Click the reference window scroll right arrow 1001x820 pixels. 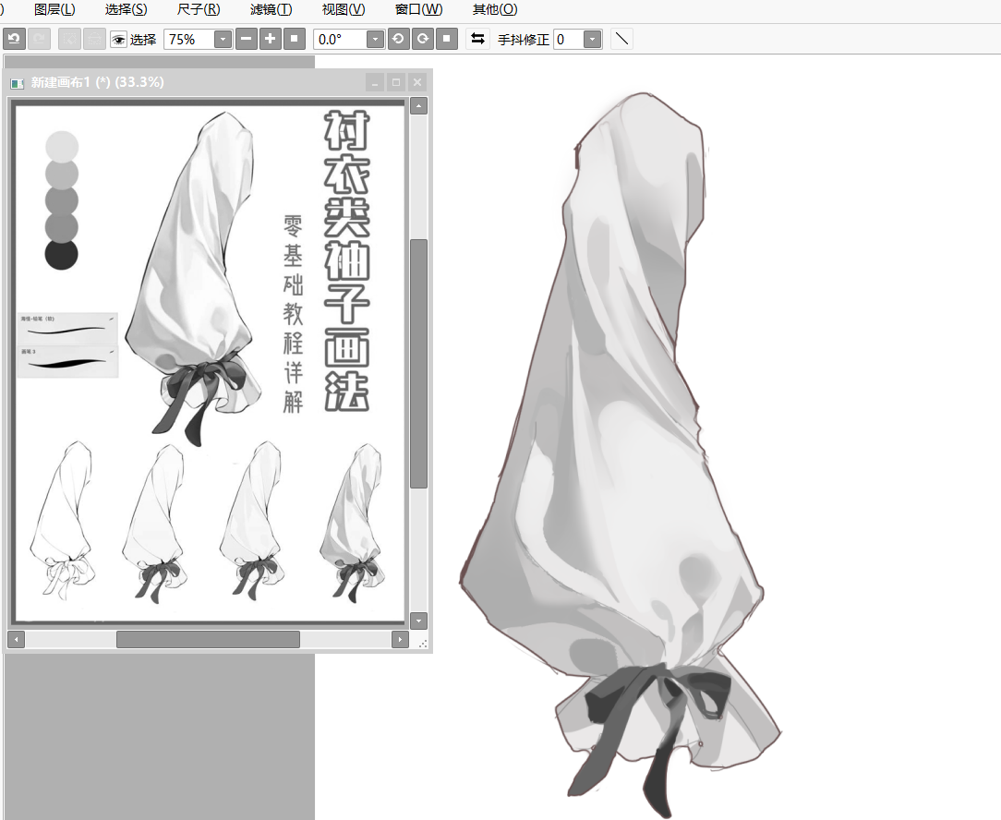[400, 639]
